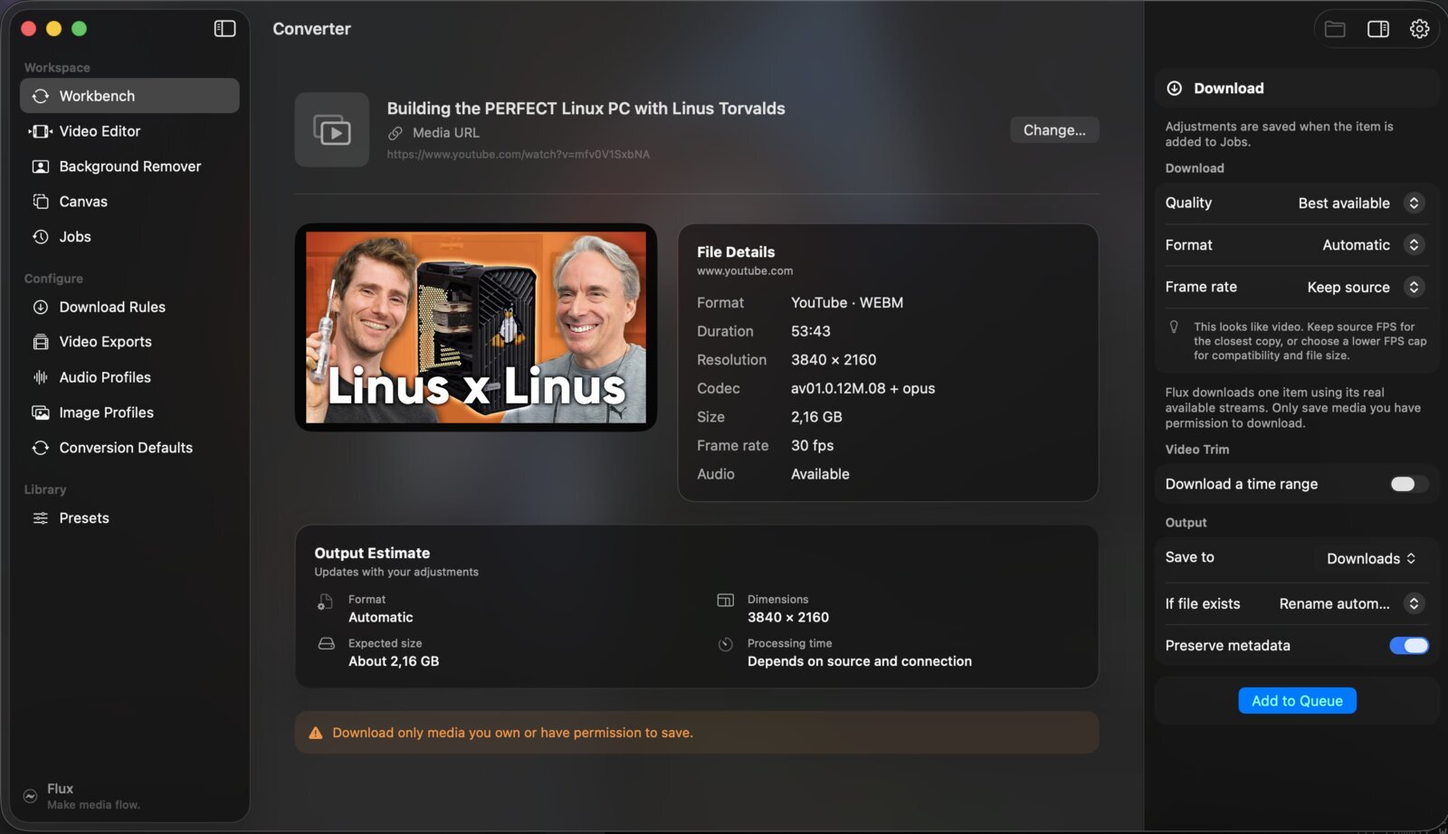Click the Resolution value 3840 × 2160 in File Details
Image resolution: width=1448 pixels, height=834 pixels.
click(x=834, y=360)
